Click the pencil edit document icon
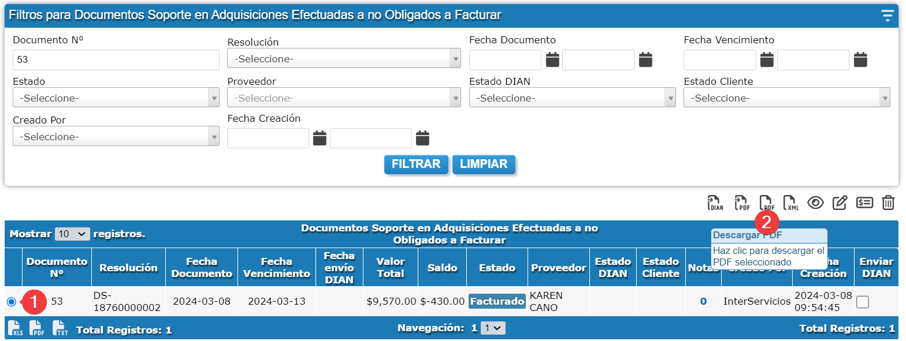The height and width of the screenshot is (341, 906). point(840,203)
